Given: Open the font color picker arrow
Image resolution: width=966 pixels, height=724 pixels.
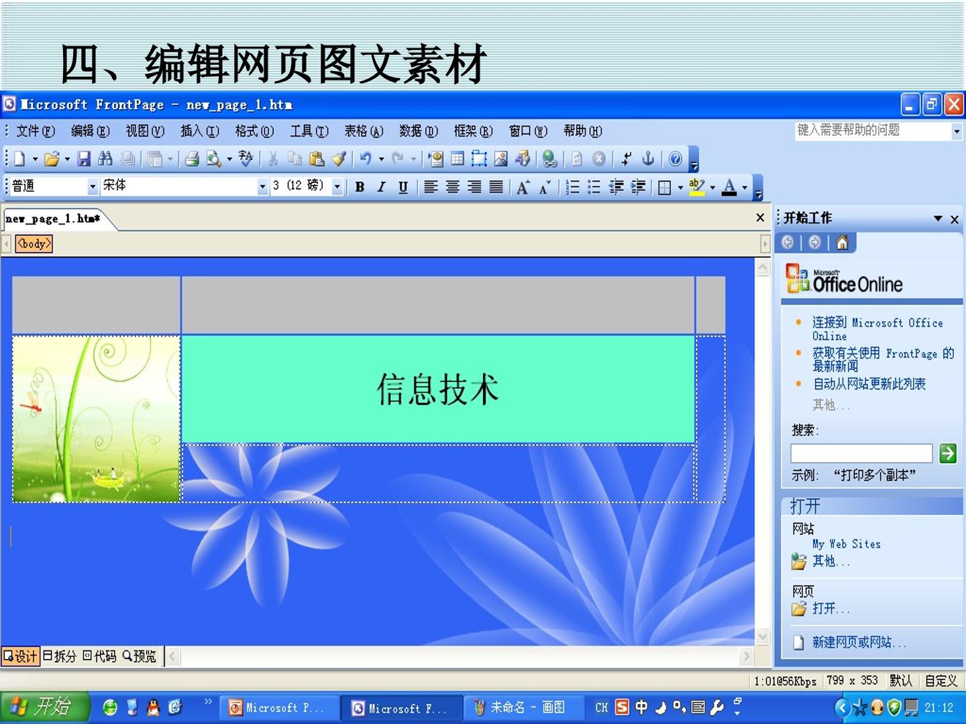Looking at the screenshot, I should point(745,188).
